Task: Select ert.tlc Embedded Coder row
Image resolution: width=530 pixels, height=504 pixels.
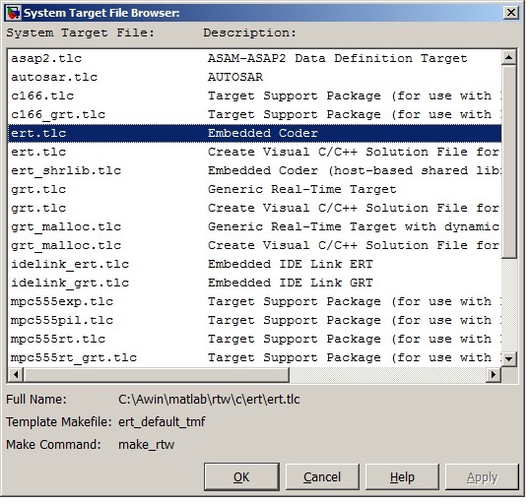Action: (x=254, y=133)
